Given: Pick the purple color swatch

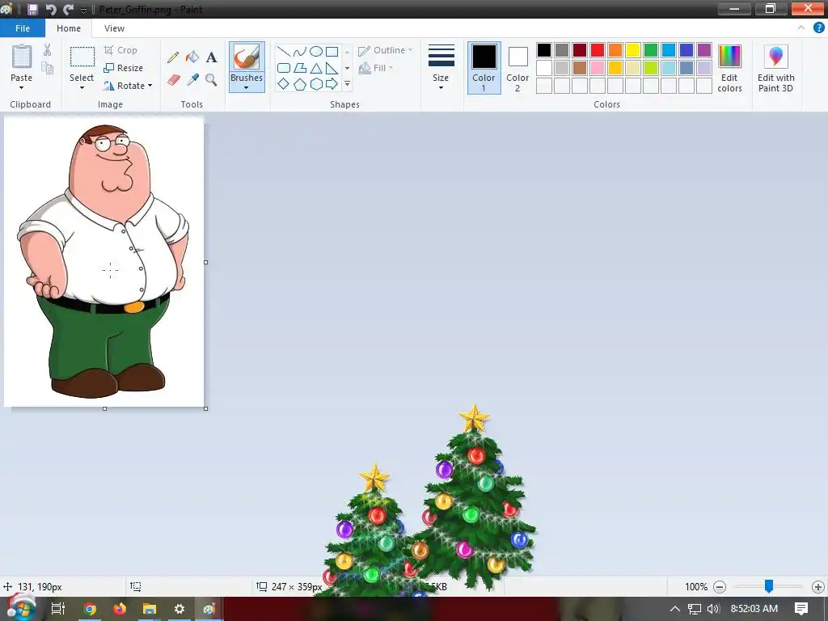Looking at the screenshot, I should (704, 50).
